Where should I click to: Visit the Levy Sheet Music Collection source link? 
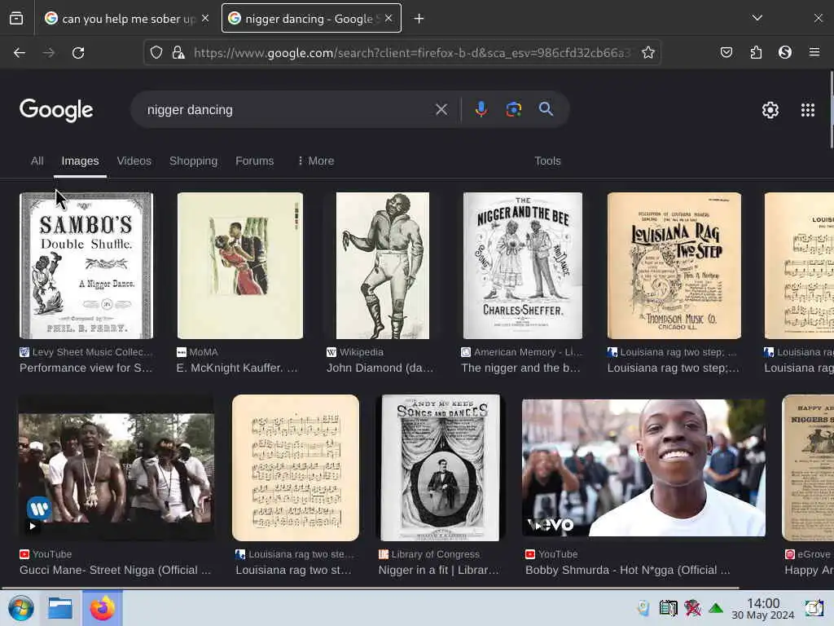point(86,352)
